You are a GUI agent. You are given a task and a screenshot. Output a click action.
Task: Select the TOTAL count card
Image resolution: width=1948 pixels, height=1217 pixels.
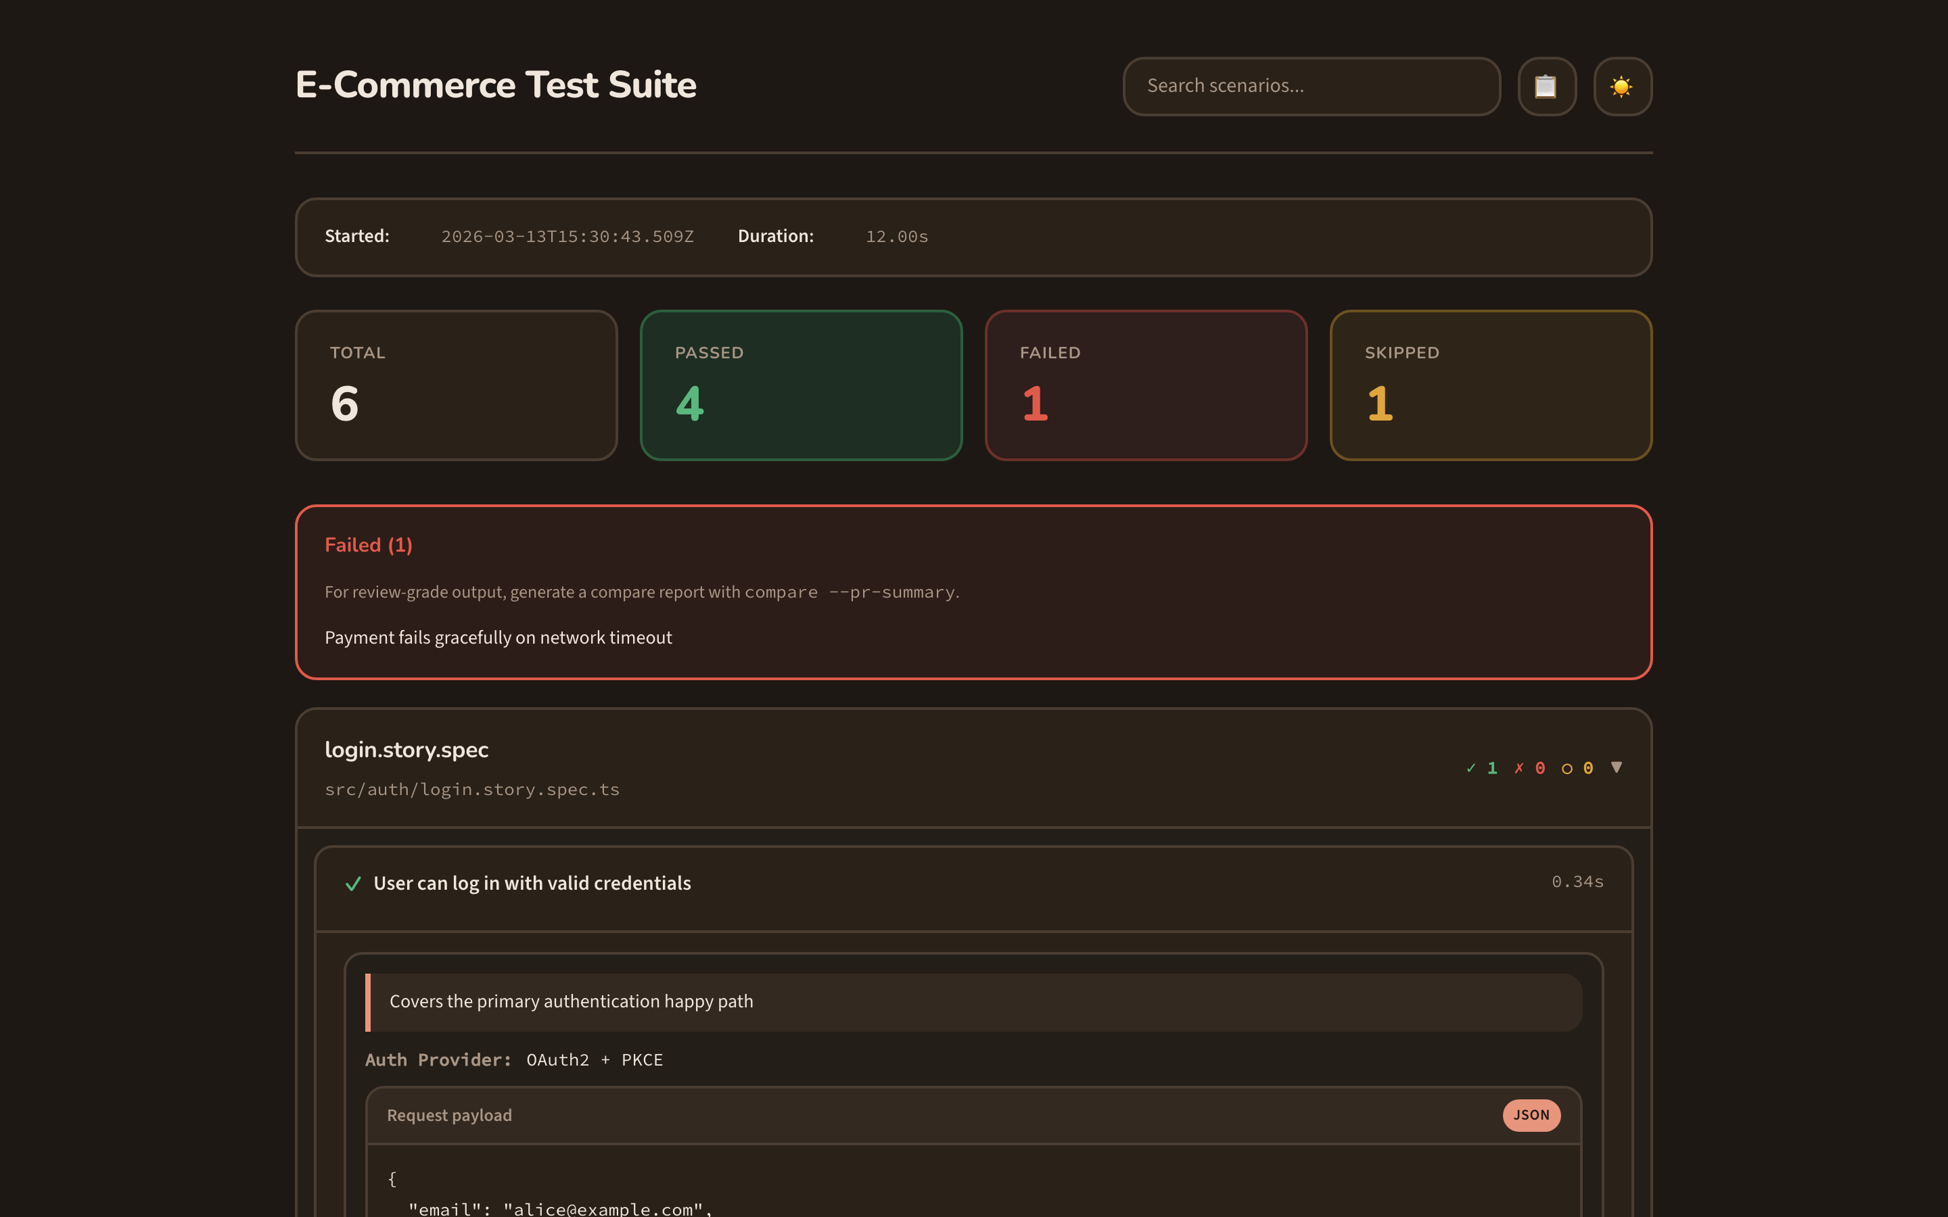pos(456,385)
